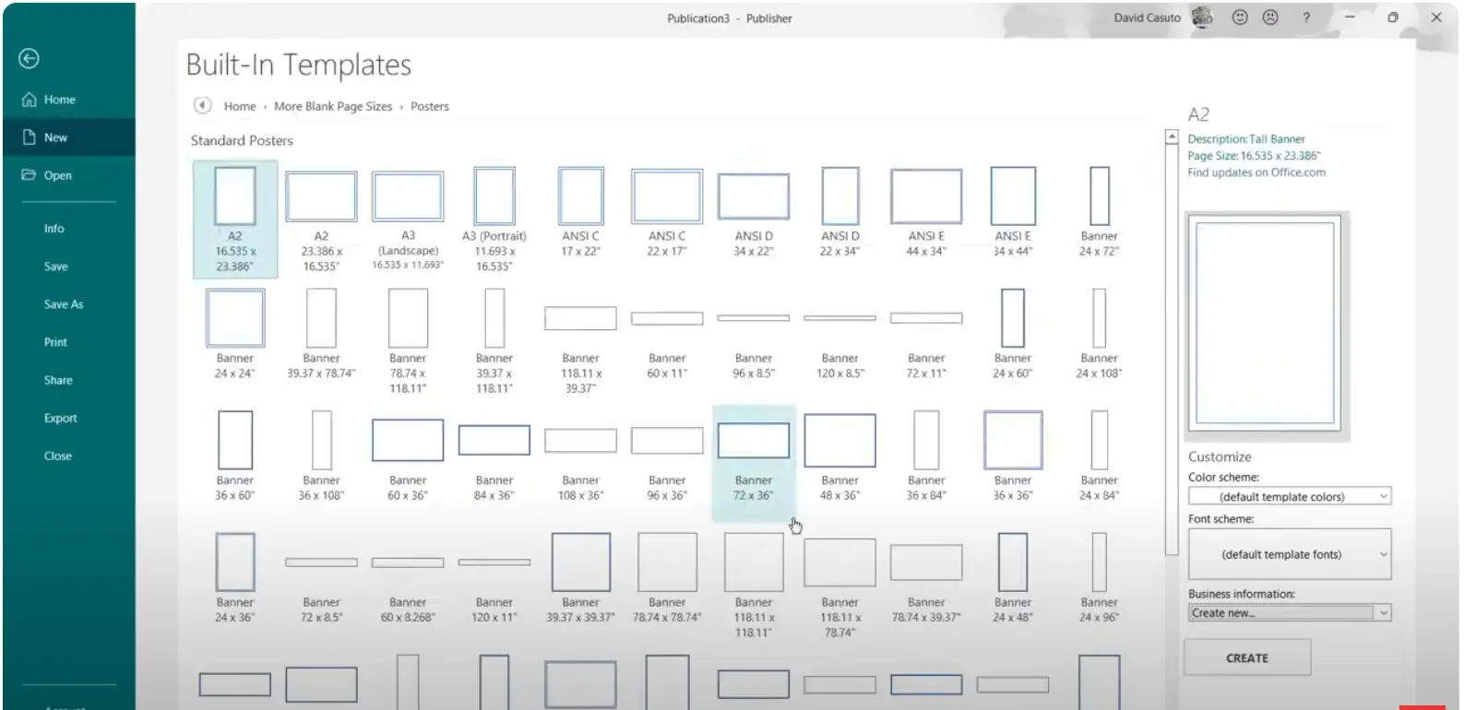Click the breadcrumb back arrow icon

click(x=202, y=106)
